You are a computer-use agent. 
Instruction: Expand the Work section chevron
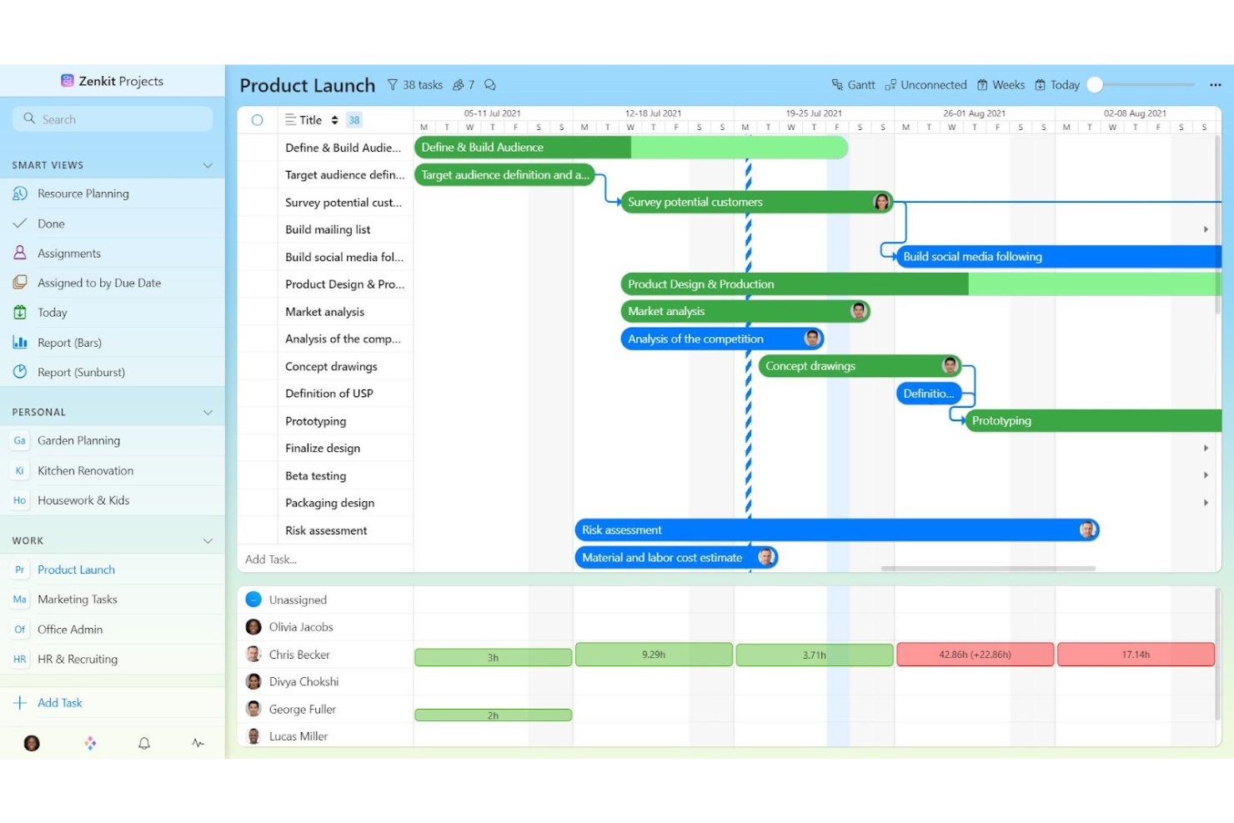point(208,539)
